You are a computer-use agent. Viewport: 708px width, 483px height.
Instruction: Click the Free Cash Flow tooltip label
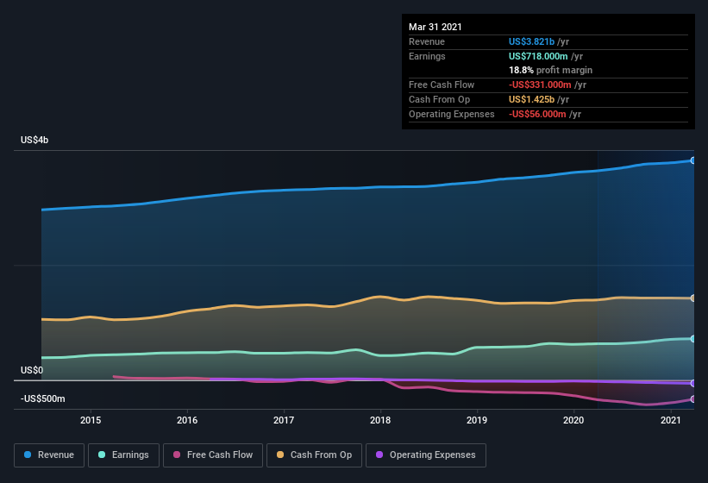[442, 85]
